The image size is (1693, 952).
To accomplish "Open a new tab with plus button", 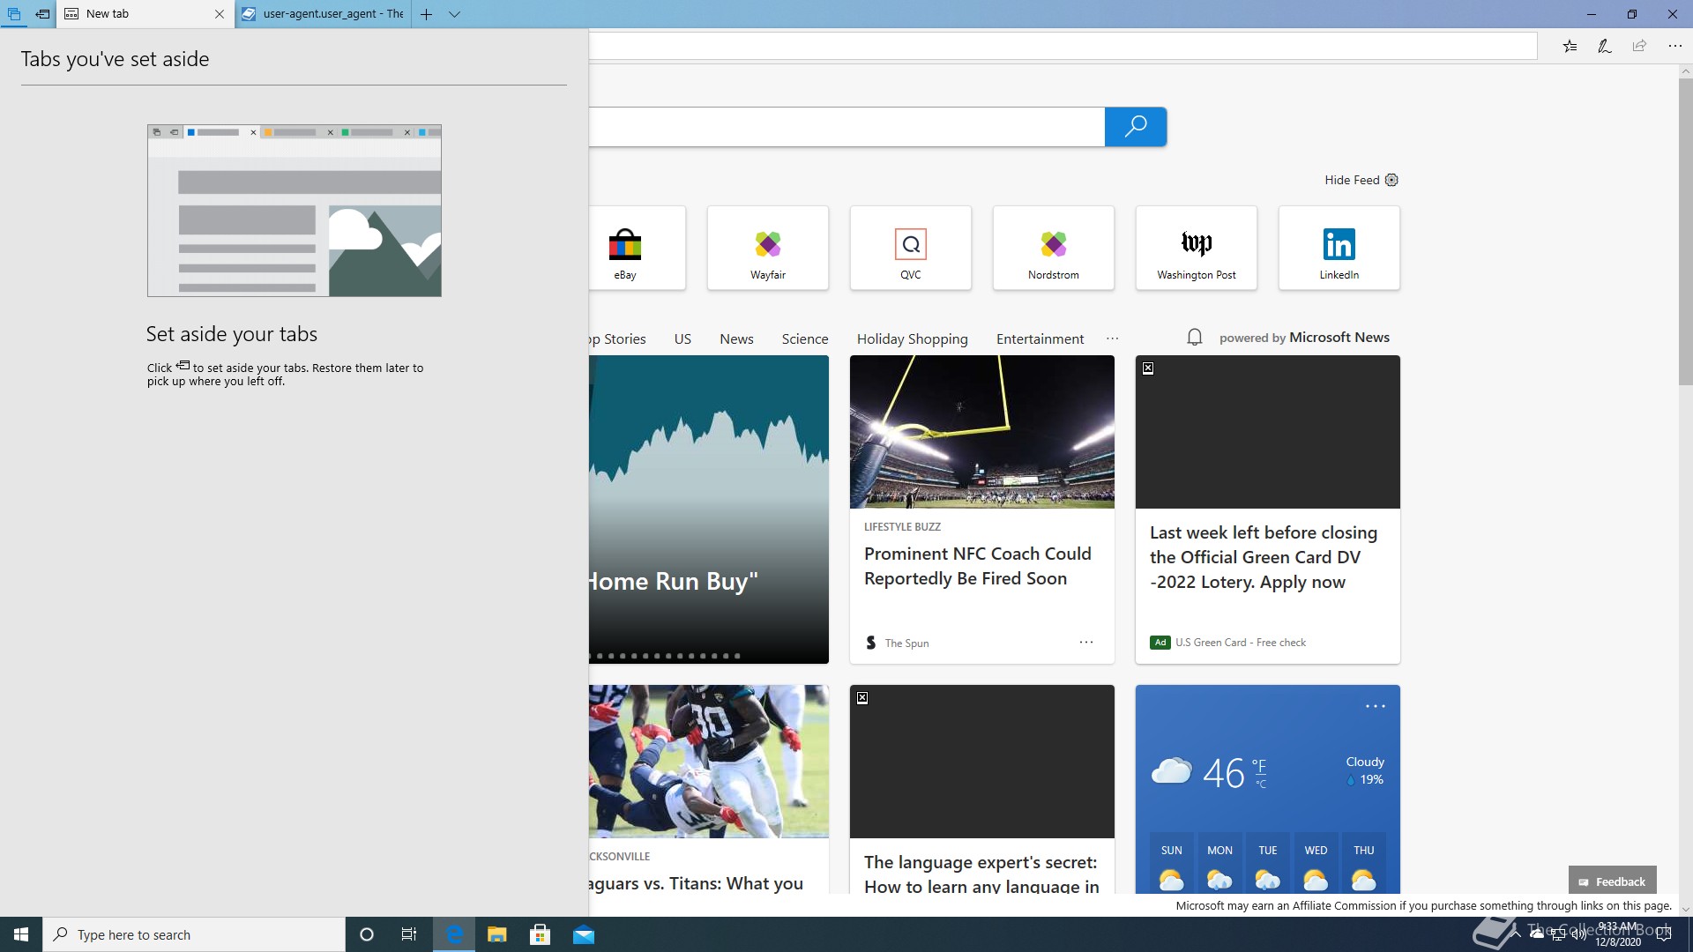I will [426, 14].
